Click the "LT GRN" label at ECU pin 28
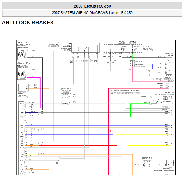Image resolution: width=182 pixels, height=175 pixels. coord(32,164)
